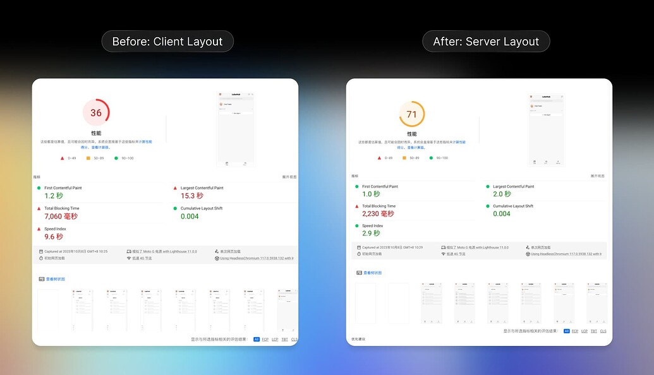Click the first blank filmstrip frame, Before panel
Image resolution: width=654 pixels, height=375 pixels.
48,310
